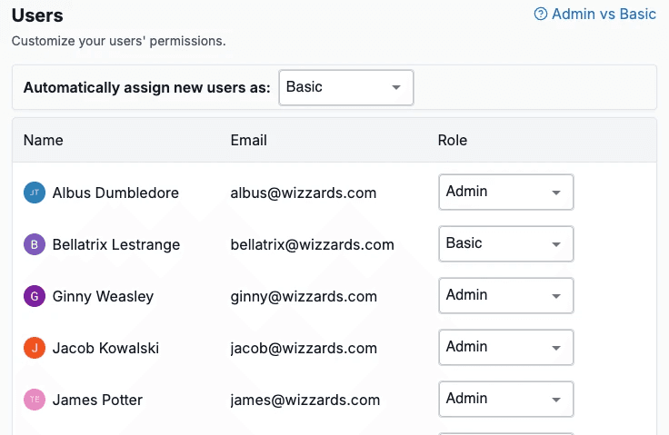Click Bellatrix Lestrange's purple avatar icon
The height and width of the screenshot is (435, 669).
[x=34, y=244]
